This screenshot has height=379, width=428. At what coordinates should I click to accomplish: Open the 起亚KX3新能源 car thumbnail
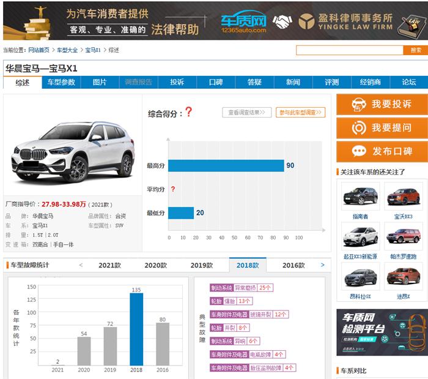tap(360, 236)
